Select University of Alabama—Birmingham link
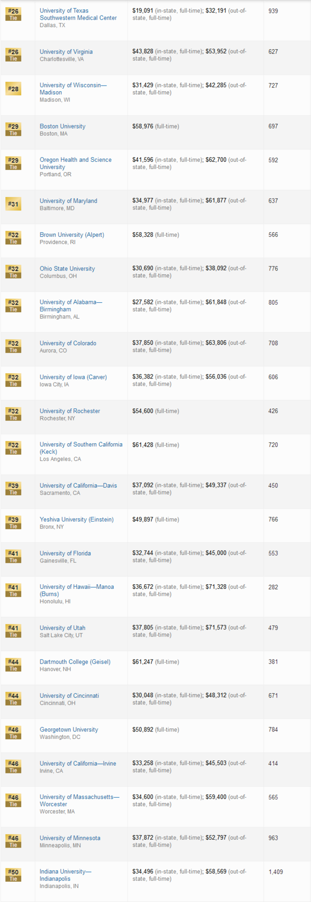311x902 pixels. pos(70,305)
